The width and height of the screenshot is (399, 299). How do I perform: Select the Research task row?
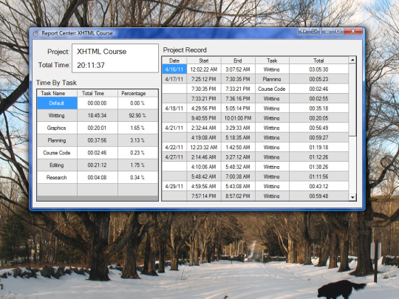coord(57,177)
